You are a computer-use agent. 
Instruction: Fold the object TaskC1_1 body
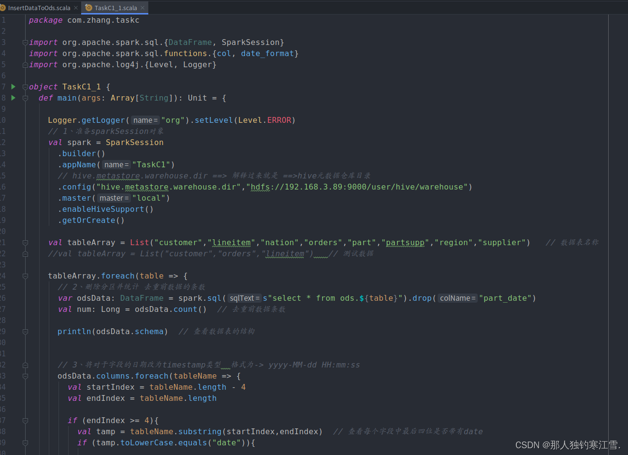pyautogui.click(x=25, y=87)
